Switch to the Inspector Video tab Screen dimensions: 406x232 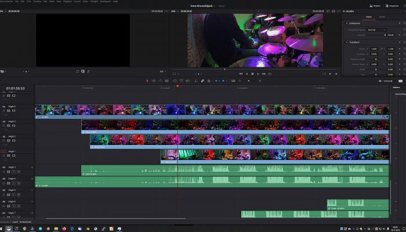(369, 17)
